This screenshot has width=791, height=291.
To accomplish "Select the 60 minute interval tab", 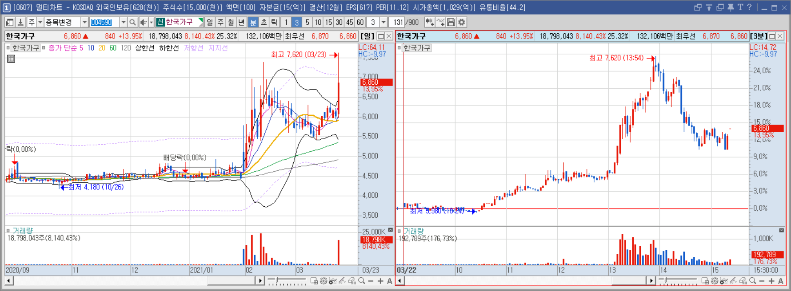I will coord(360,22).
